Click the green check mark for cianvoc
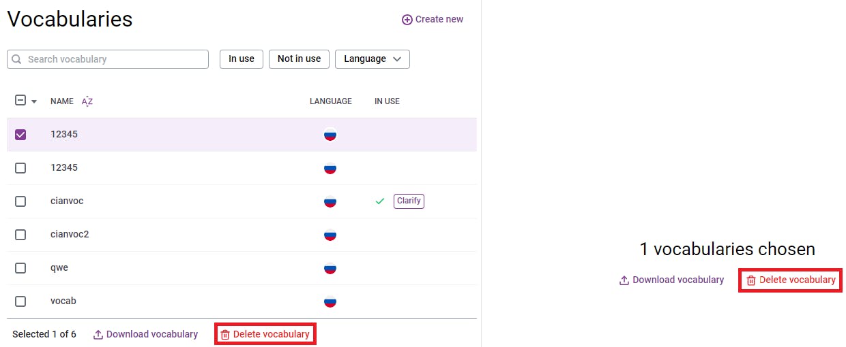 point(380,201)
